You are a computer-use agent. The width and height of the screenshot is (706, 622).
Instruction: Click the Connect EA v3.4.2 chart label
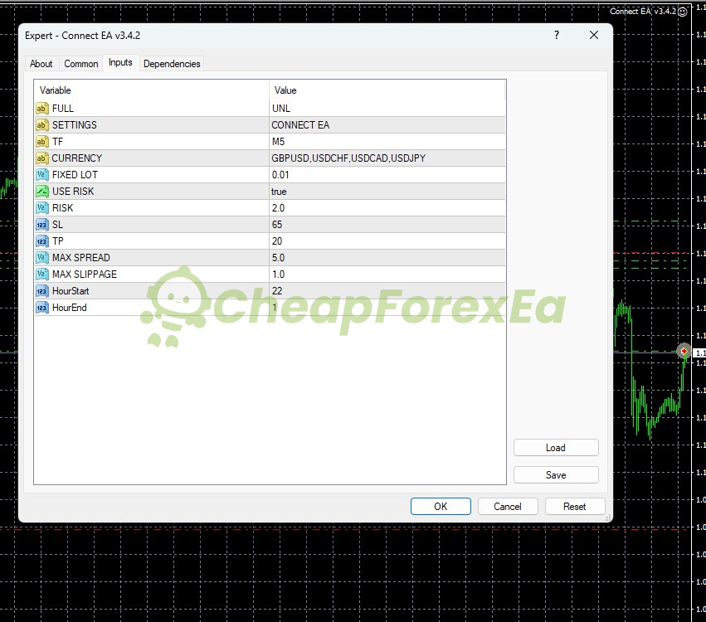[x=643, y=12]
